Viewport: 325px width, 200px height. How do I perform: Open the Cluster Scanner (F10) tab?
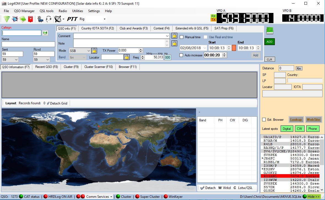click(x=99, y=67)
